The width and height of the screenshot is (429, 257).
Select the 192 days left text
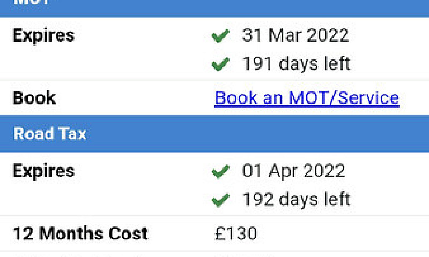(x=297, y=199)
